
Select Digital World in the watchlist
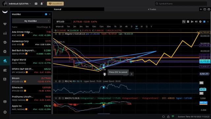click(31, 61)
